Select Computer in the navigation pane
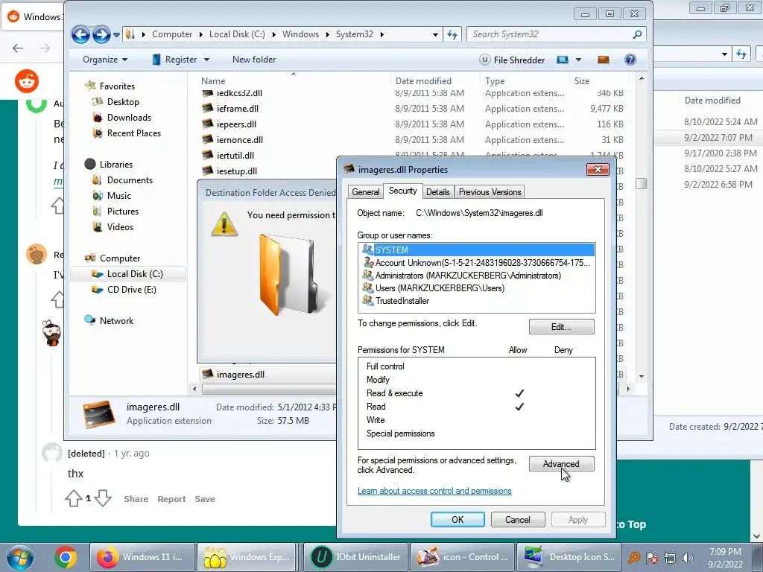The height and width of the screenshot is (572, 763). 120,258
